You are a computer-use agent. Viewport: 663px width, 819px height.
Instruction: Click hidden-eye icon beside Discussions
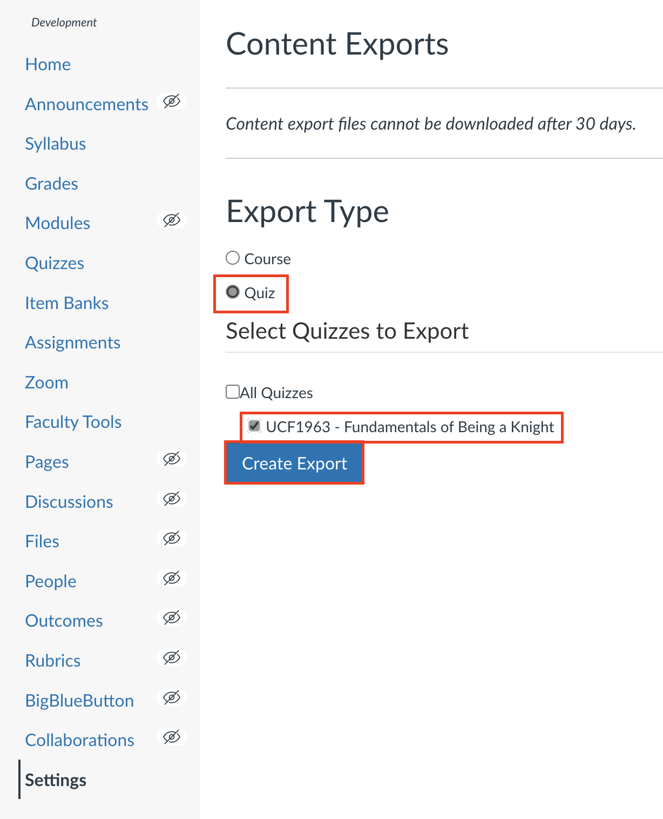[x=172, y=499]
